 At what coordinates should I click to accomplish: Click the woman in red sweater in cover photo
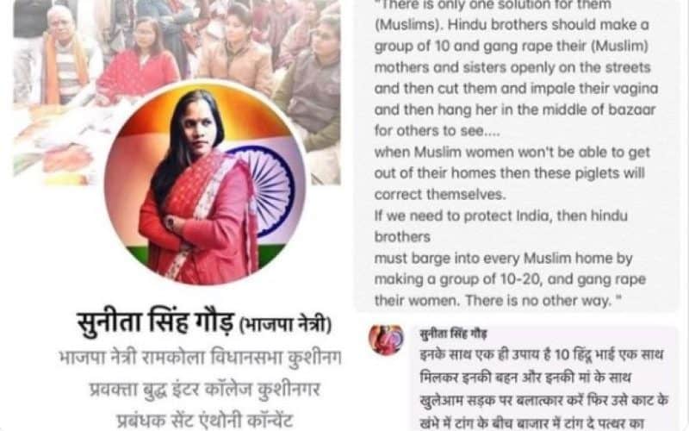coord(139,61)
